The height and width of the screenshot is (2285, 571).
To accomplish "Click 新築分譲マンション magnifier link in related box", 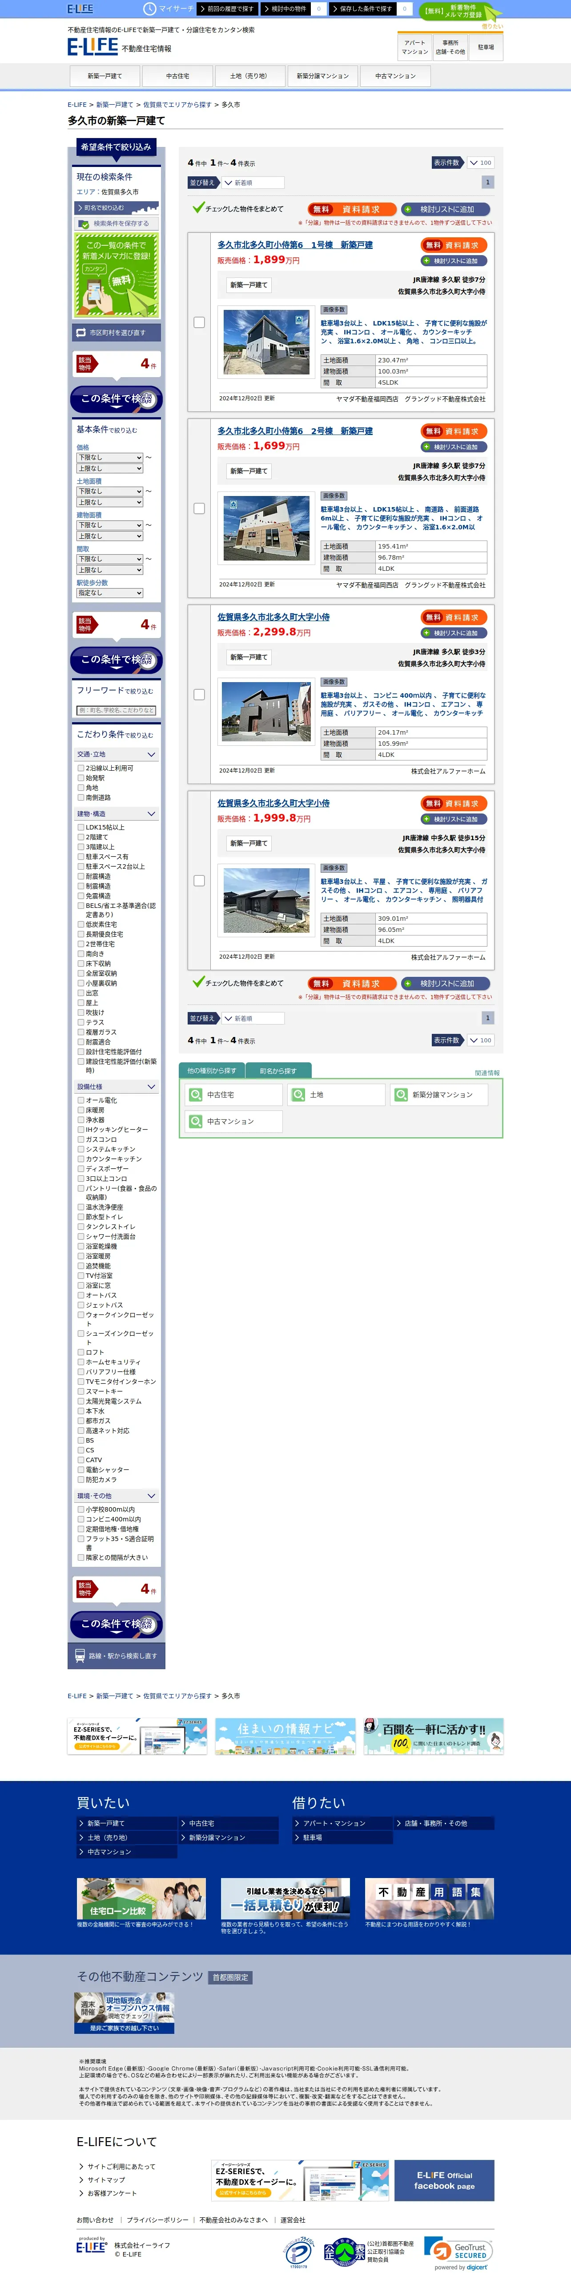I will [x=440, y=1094].
